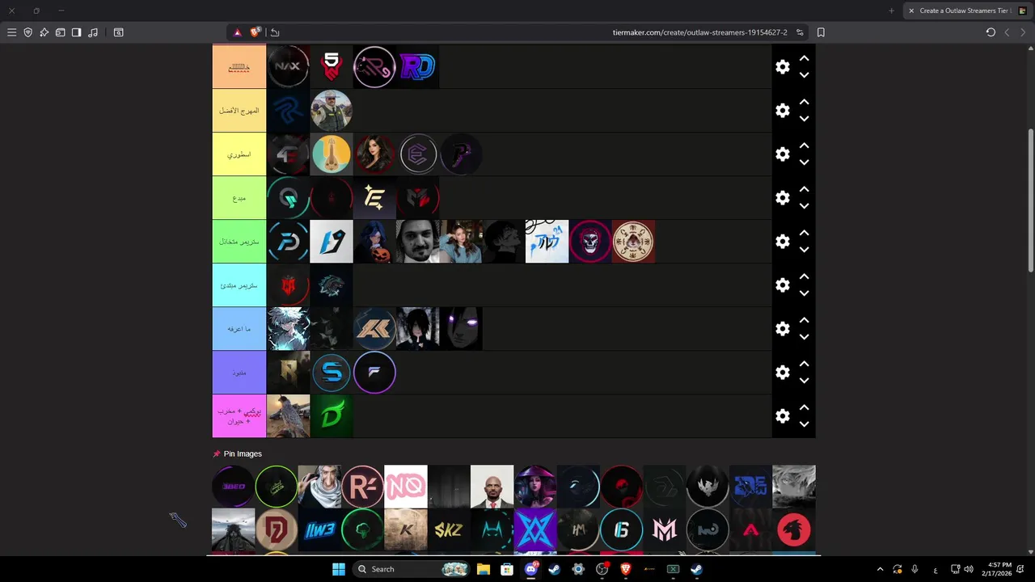1035x582 pixels.
Task: Click the Brave Rewards triangle icon
Action: 237,32
